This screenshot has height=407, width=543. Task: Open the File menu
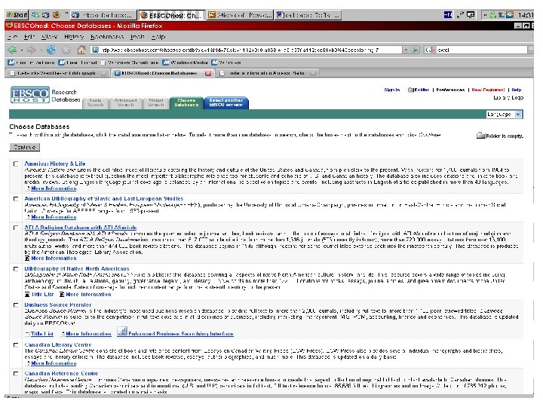13,37
